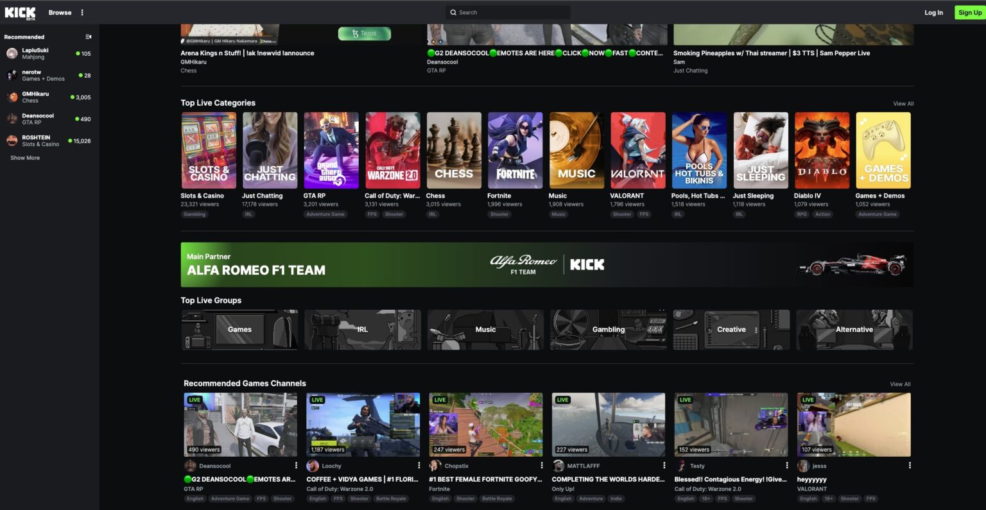Image resolution: width=986 pixels, height=510 pixels.
Task: Click jesss's channel avatar
Action: 803,466
